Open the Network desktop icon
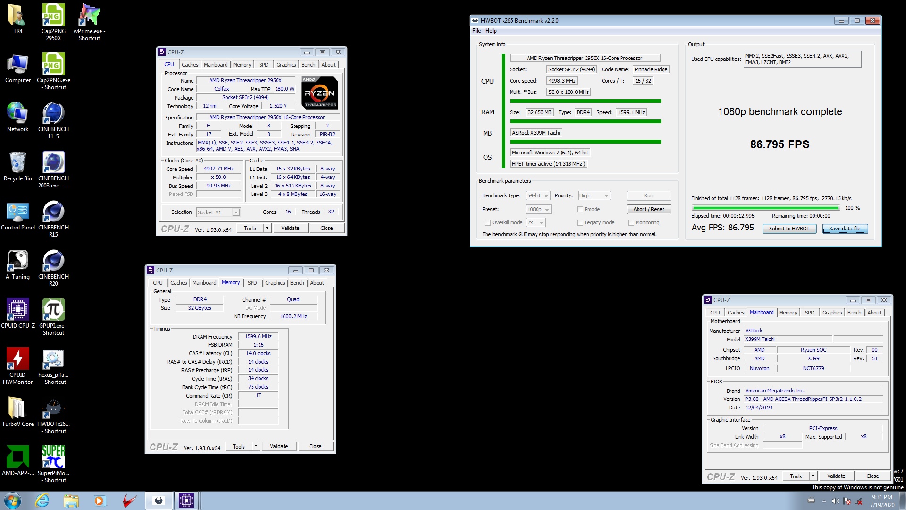The image size is (906, 510). click(x=17, y=118)
